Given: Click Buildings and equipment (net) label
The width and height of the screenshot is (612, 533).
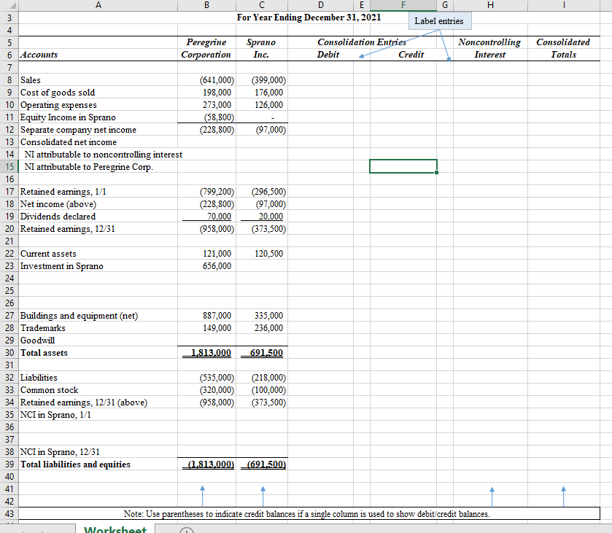Looking at the screenshot, I should 79,316.
